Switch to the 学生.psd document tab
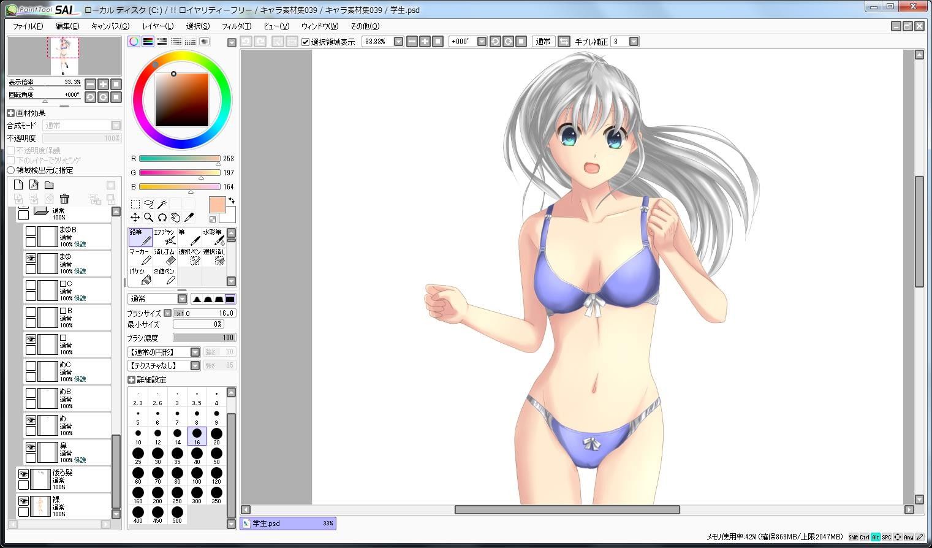The width and height of the screenshot is (932, 548). pyautogui.click(x=288, y=523)
